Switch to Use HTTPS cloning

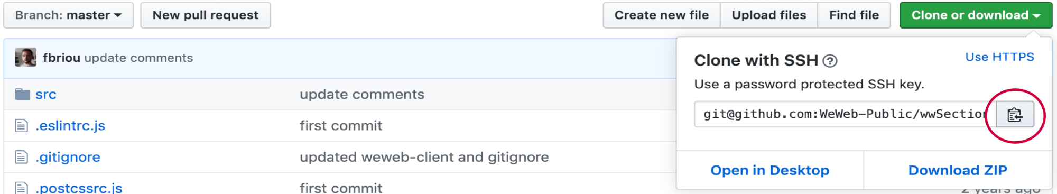click(999, 57)
